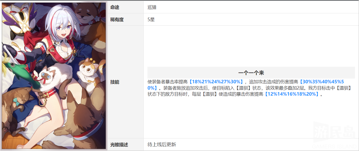
Task: Select the crit rate values 18%21%24%27%30%
Action: [x=216, y=82]
